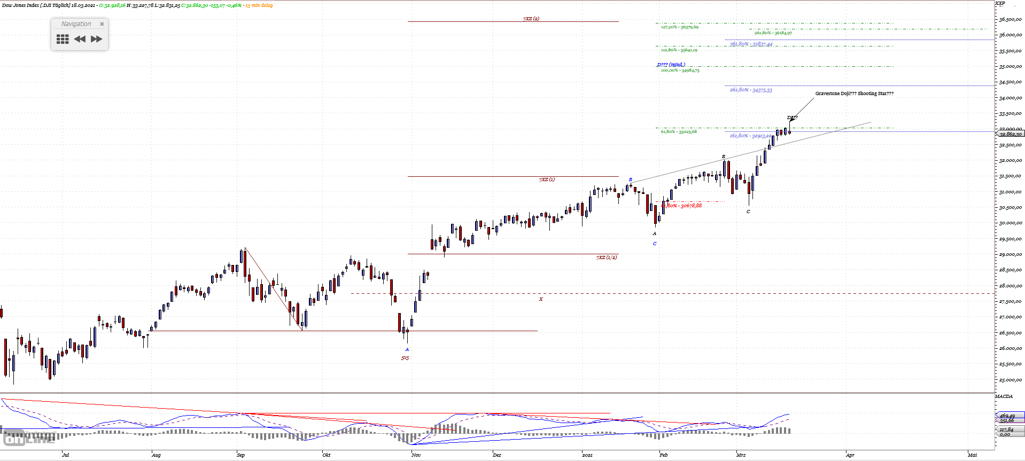The width and height of the screenshot is (1025, 461).
Task: Click the 112,80% - 35641,19 Fibonacci label
Action: coord(679,50)
